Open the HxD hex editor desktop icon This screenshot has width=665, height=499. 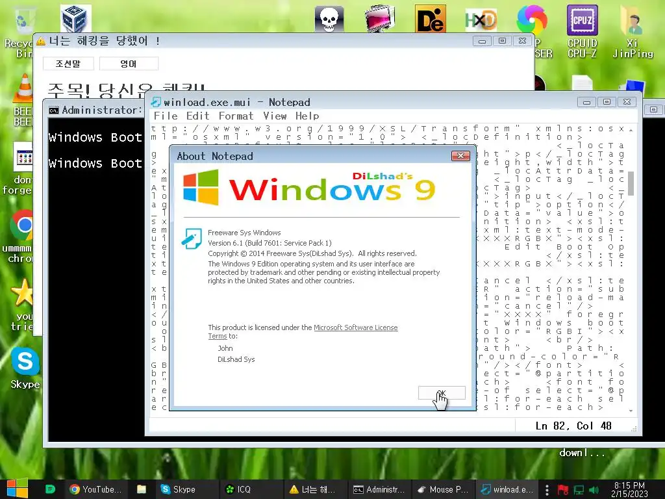(x=481, y=19)
